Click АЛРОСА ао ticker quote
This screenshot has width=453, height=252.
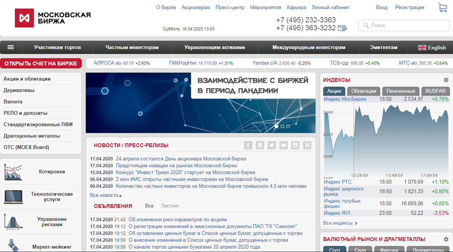pyautogui.click(x=122, y=63)
